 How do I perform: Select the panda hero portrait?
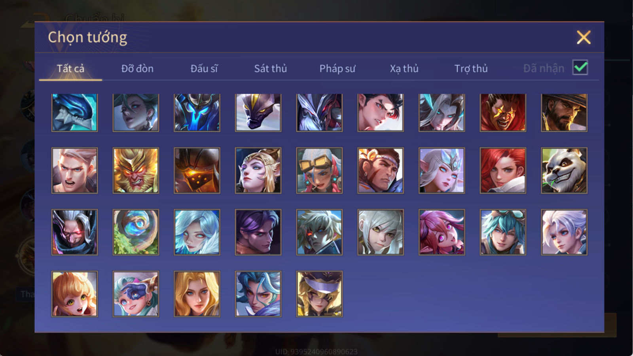(564, 170)
